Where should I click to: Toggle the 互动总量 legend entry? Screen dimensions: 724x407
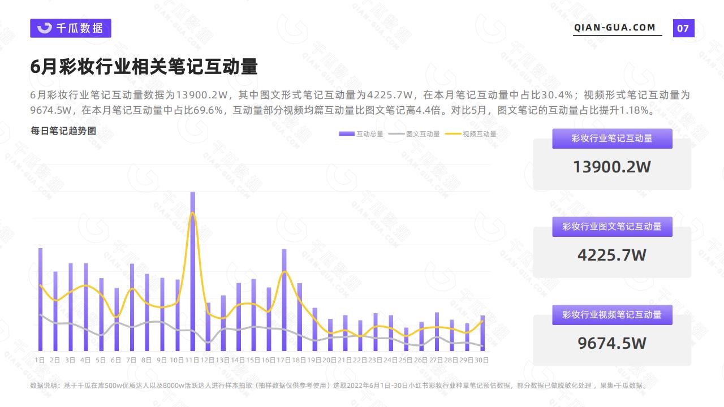pyautogui.click(x=361, y=134)
